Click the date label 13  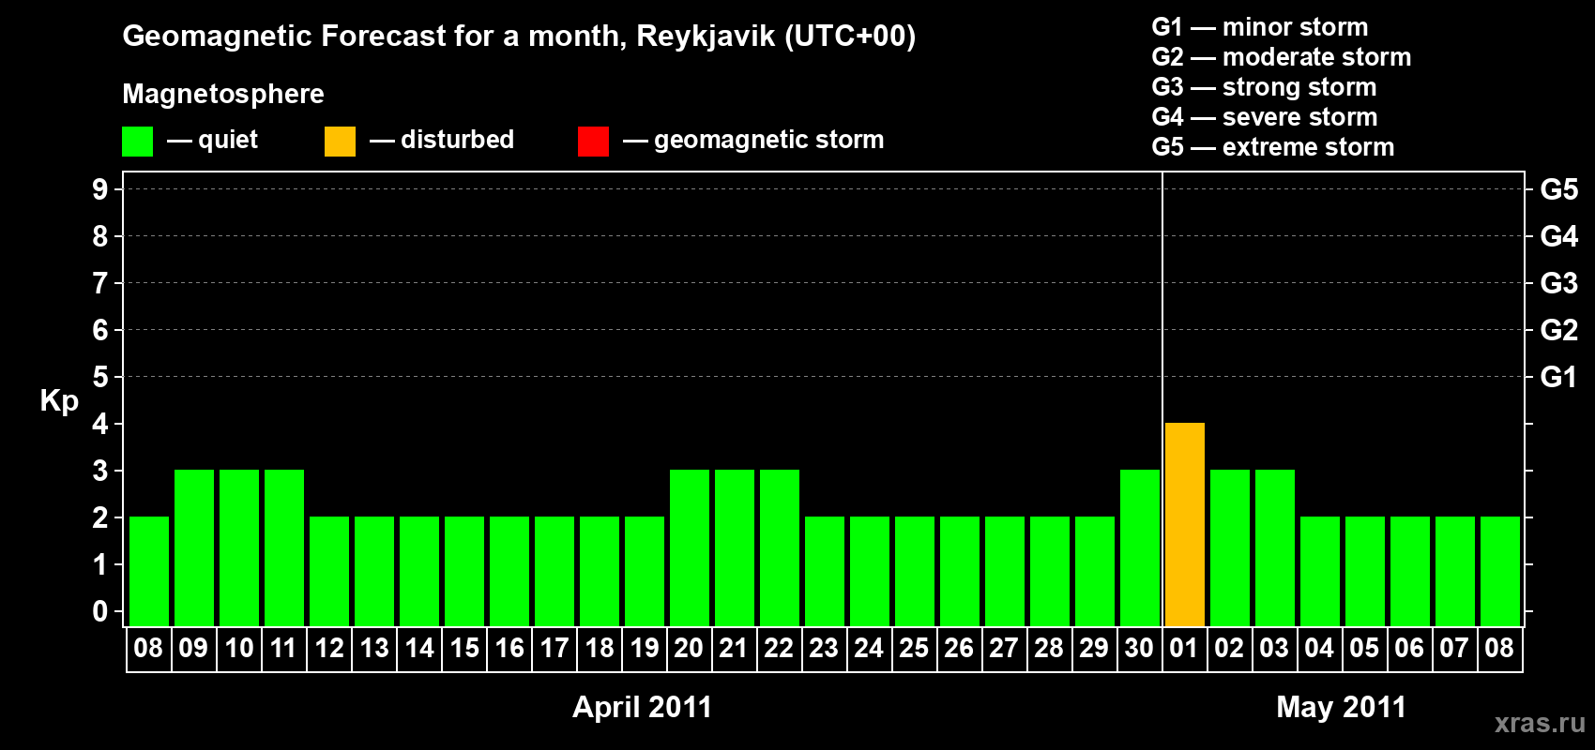[373, 648]
